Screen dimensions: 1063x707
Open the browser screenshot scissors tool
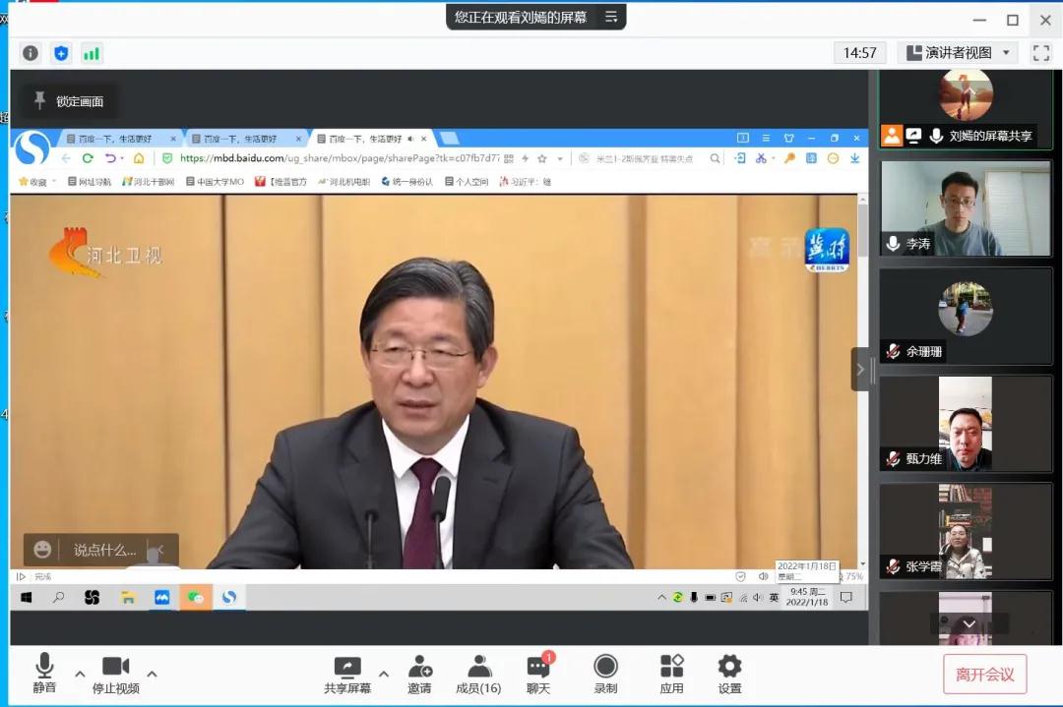pyautogui.click(x=761, y=158)
